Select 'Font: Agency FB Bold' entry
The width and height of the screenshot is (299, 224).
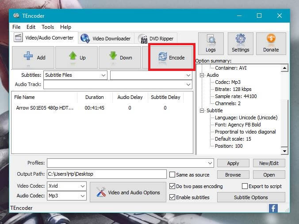(238, 125)
